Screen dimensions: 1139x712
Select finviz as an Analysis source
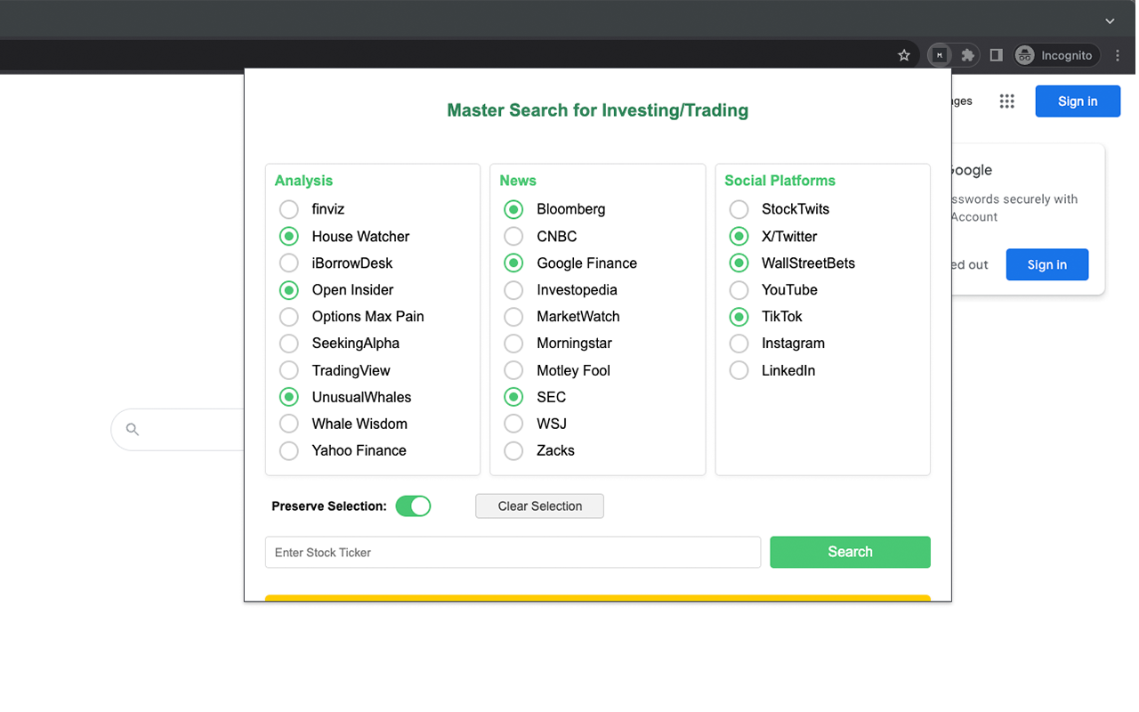click(x=288, y=209)
